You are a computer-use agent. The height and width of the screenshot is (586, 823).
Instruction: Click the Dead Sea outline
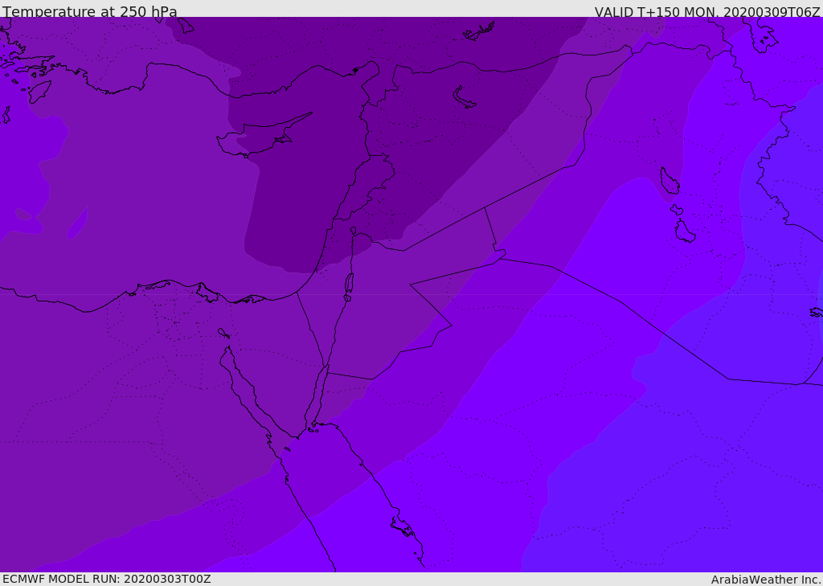click(349, 284)
